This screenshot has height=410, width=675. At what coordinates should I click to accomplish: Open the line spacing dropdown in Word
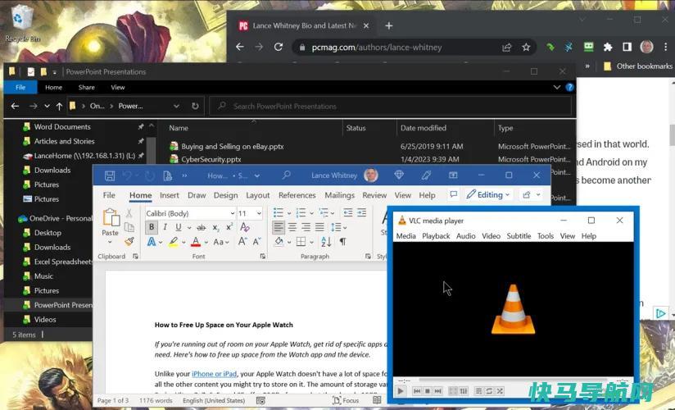338,227
